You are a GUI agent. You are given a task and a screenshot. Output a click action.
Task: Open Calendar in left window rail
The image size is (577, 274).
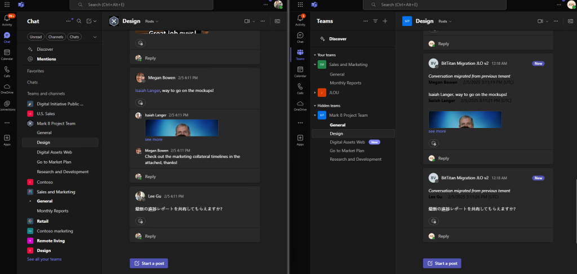pyautogui.click(x=7, y=54)
